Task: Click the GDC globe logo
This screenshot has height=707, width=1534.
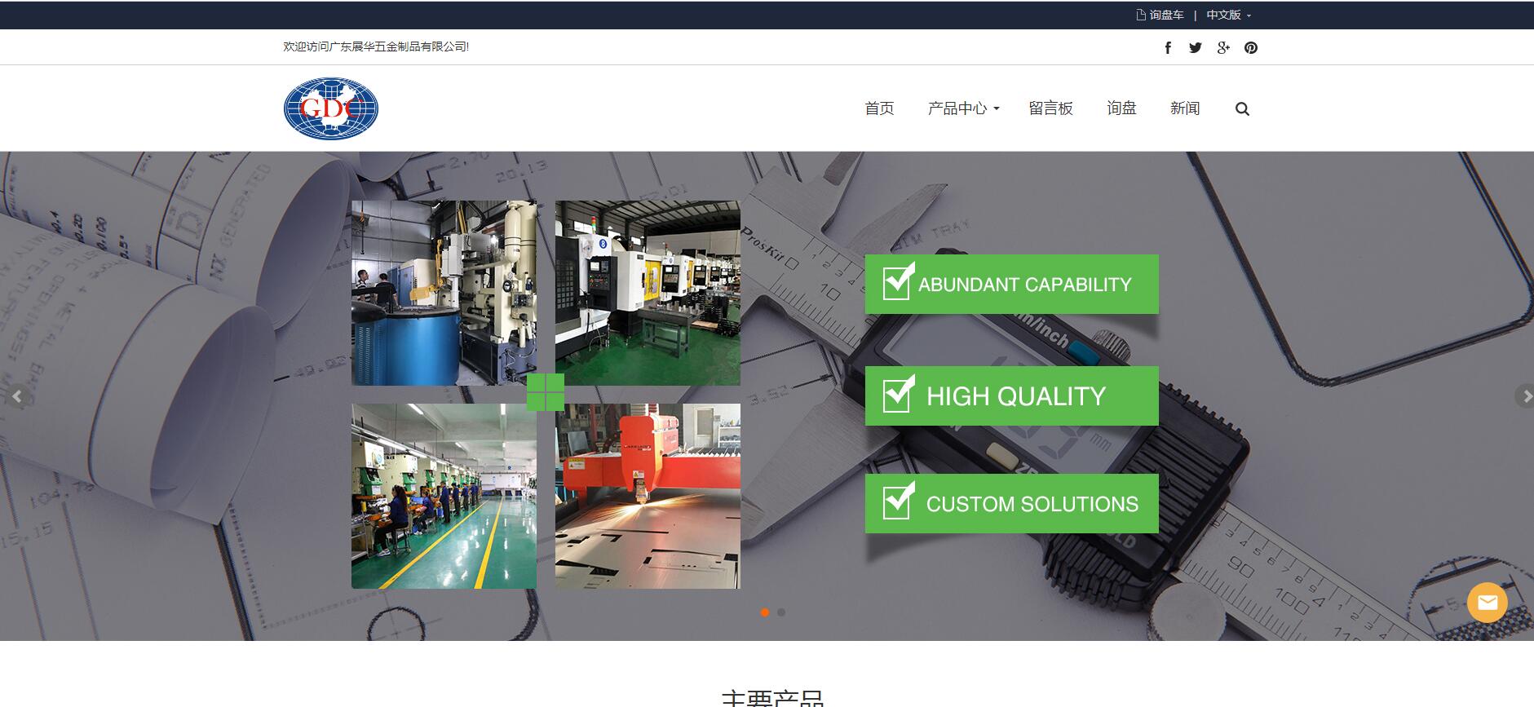Action: (331, 108)
